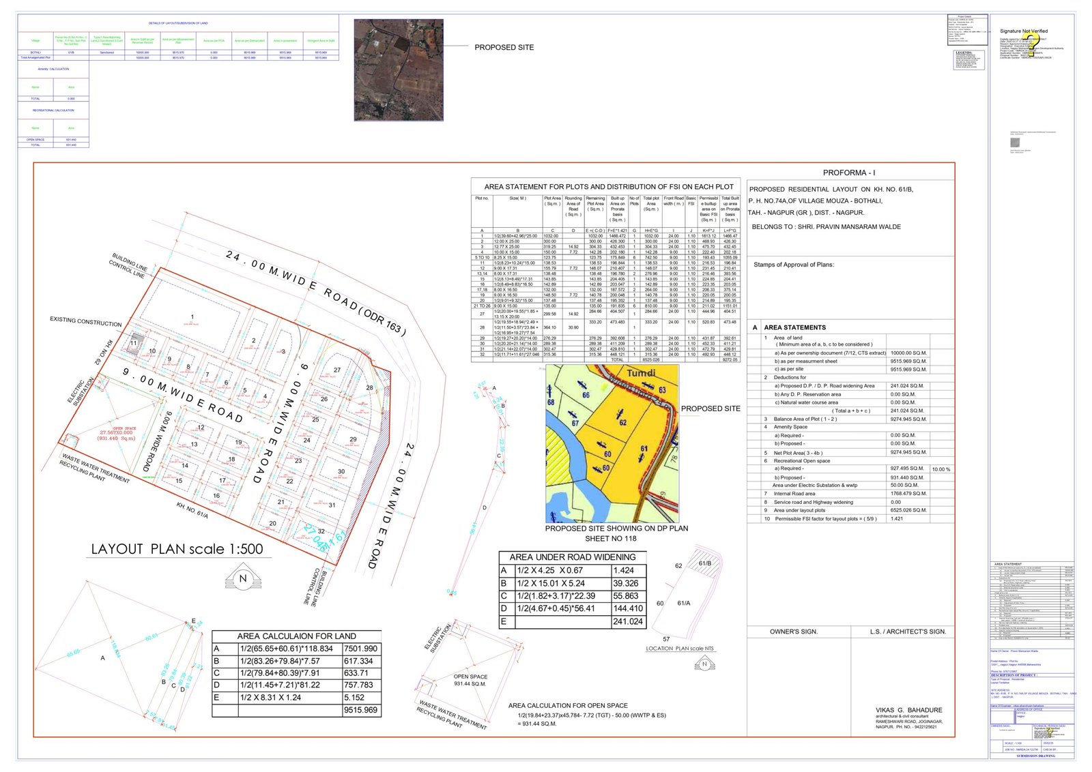Select plot 1 on the layout plan
The width and height of the screenshot is (1092, 772).
coord(192,317)
